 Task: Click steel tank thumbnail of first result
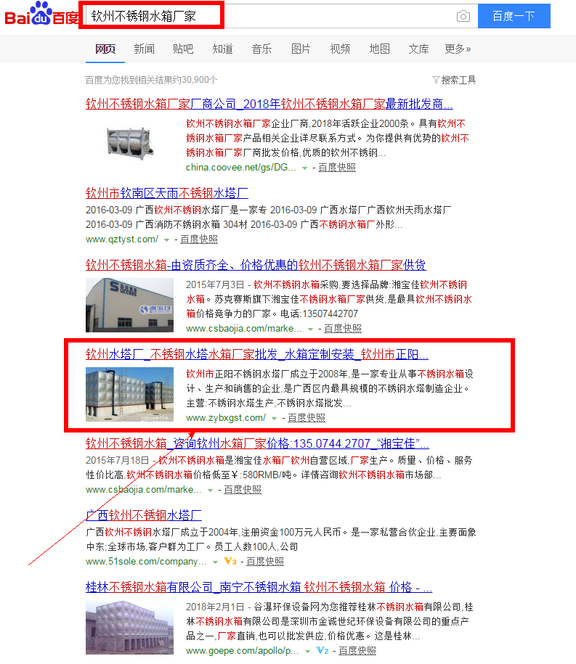tap(129, 143)
